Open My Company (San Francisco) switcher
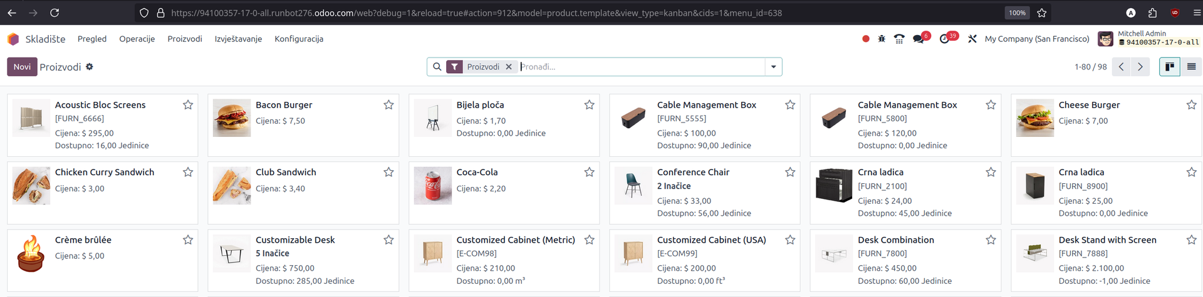This screenshot has width=1203, height=297. [x=1036, y=39]
